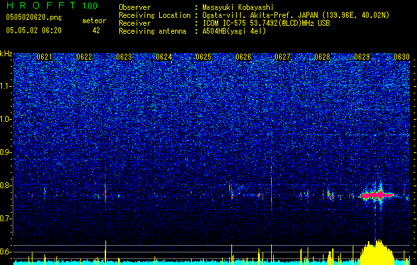Click the 0.6 kHz axis label
This screenshot has height=265, width=417.
6,252
